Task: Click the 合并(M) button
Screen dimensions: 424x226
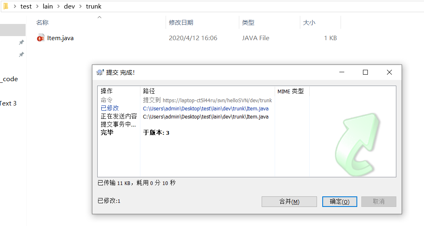Action: tap(289, 202)
